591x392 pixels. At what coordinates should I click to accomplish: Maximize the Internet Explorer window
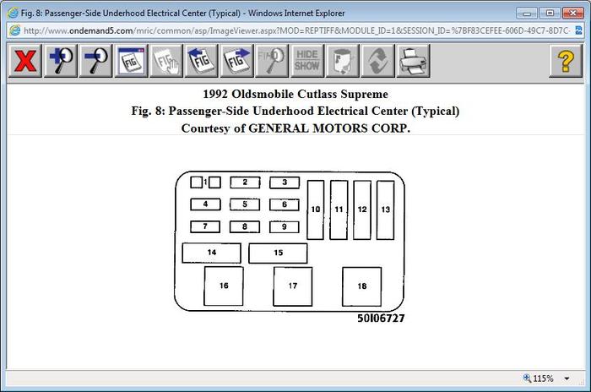[550, 14]
